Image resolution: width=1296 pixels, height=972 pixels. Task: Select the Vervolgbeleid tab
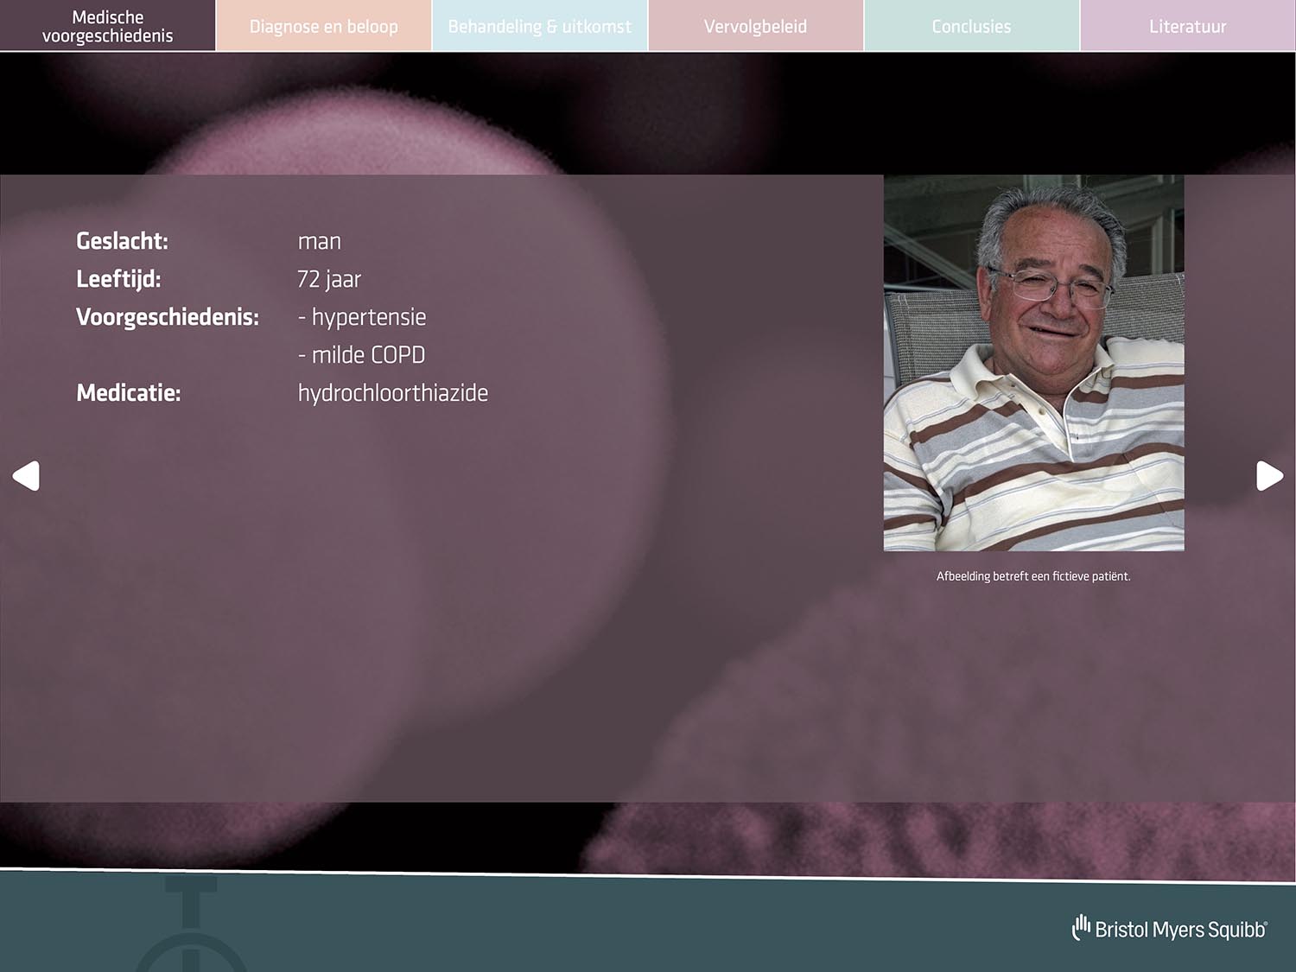click(x=755, y=26)
